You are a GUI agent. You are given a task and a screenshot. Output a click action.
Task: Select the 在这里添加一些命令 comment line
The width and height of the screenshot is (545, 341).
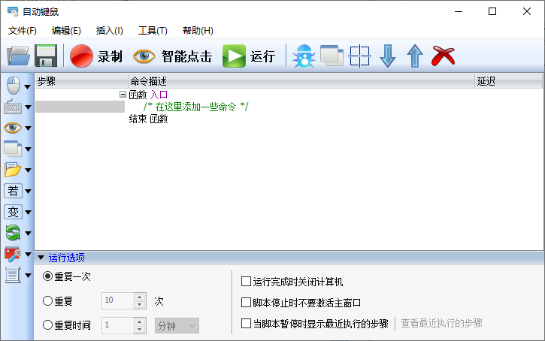click(195, 107)
